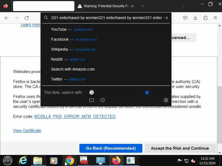
Task: Open the Pocket save icon
Action: pyautogui.click(x=185, y=18)
